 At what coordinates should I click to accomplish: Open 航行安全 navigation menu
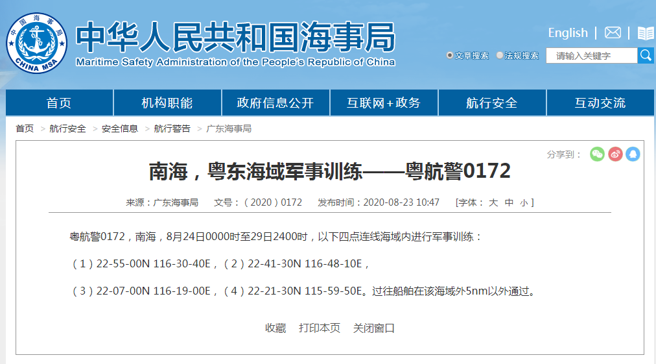492,103
